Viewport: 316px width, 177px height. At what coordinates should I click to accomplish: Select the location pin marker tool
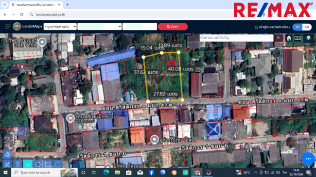18,164
